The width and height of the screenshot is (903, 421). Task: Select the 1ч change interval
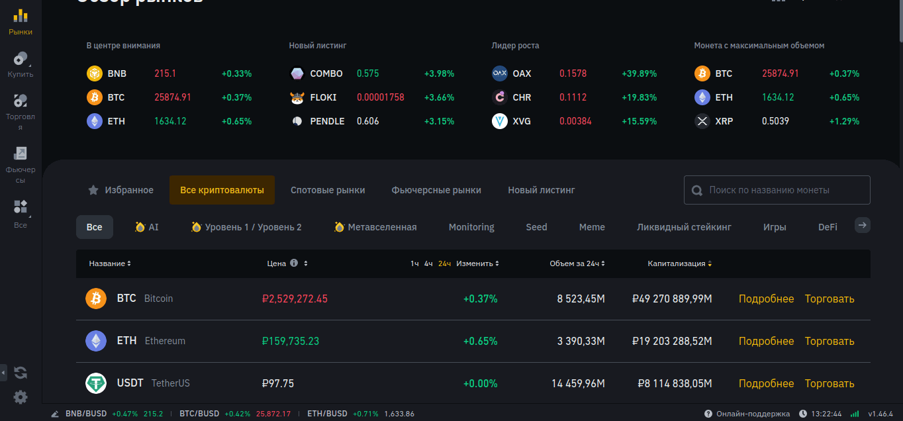pos(414,263)
